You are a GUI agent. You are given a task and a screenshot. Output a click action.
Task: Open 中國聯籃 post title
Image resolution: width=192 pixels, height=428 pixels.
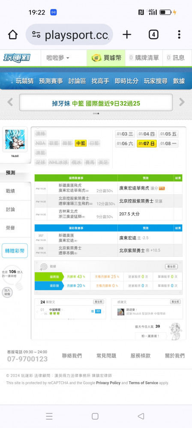click(56, 309)
